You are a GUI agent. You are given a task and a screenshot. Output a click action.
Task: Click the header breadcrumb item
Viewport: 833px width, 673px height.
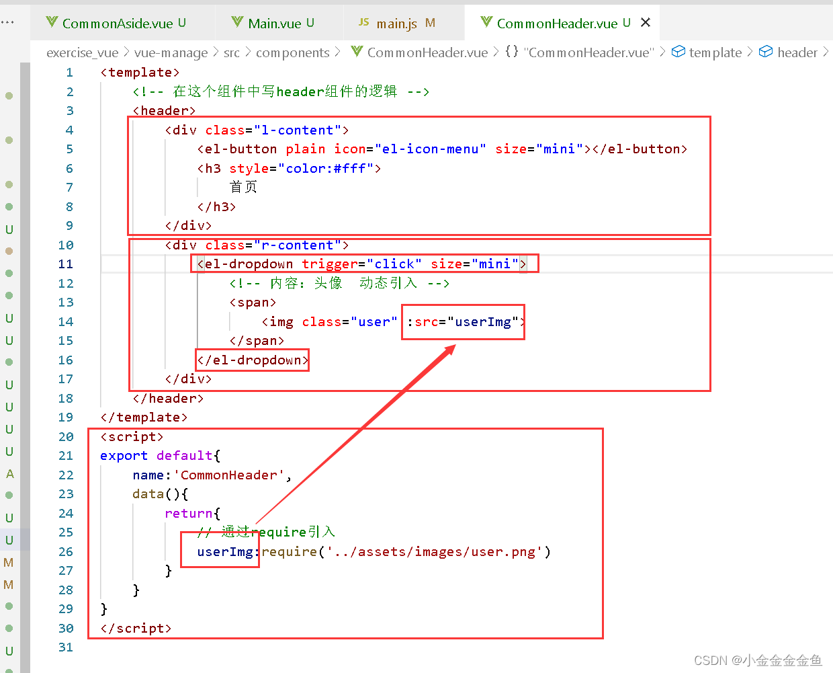(797, 52)
